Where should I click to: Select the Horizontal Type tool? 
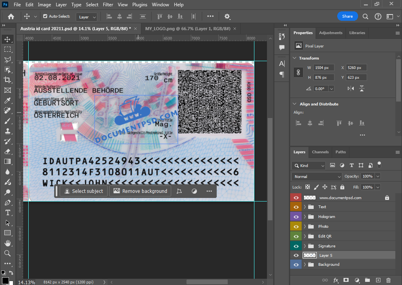(x=7, y=212)
